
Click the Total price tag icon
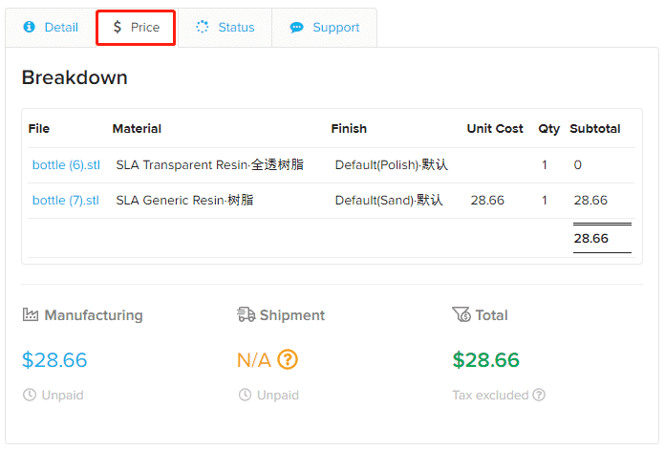coord(461,314)
